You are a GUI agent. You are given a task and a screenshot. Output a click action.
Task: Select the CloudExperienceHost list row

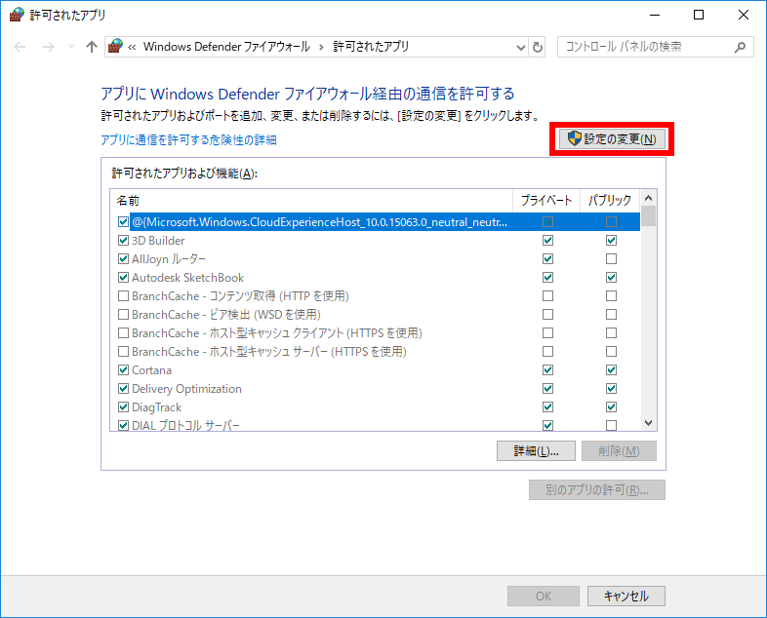pyautogui.click(x=375, y=222)
